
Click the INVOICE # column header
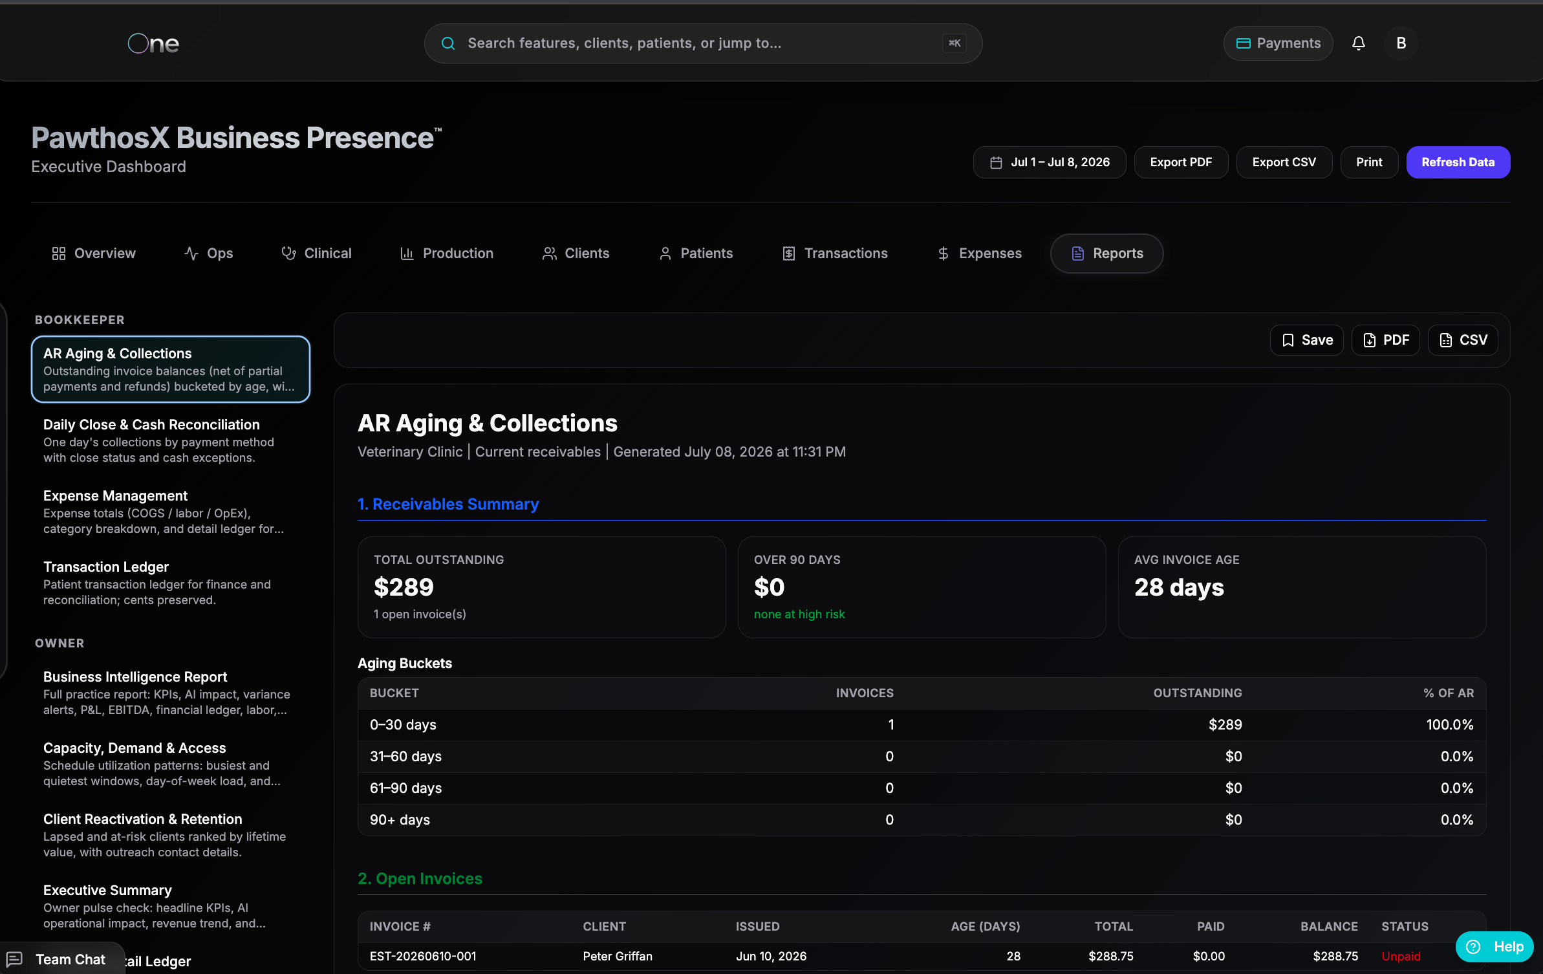[400, 927]
